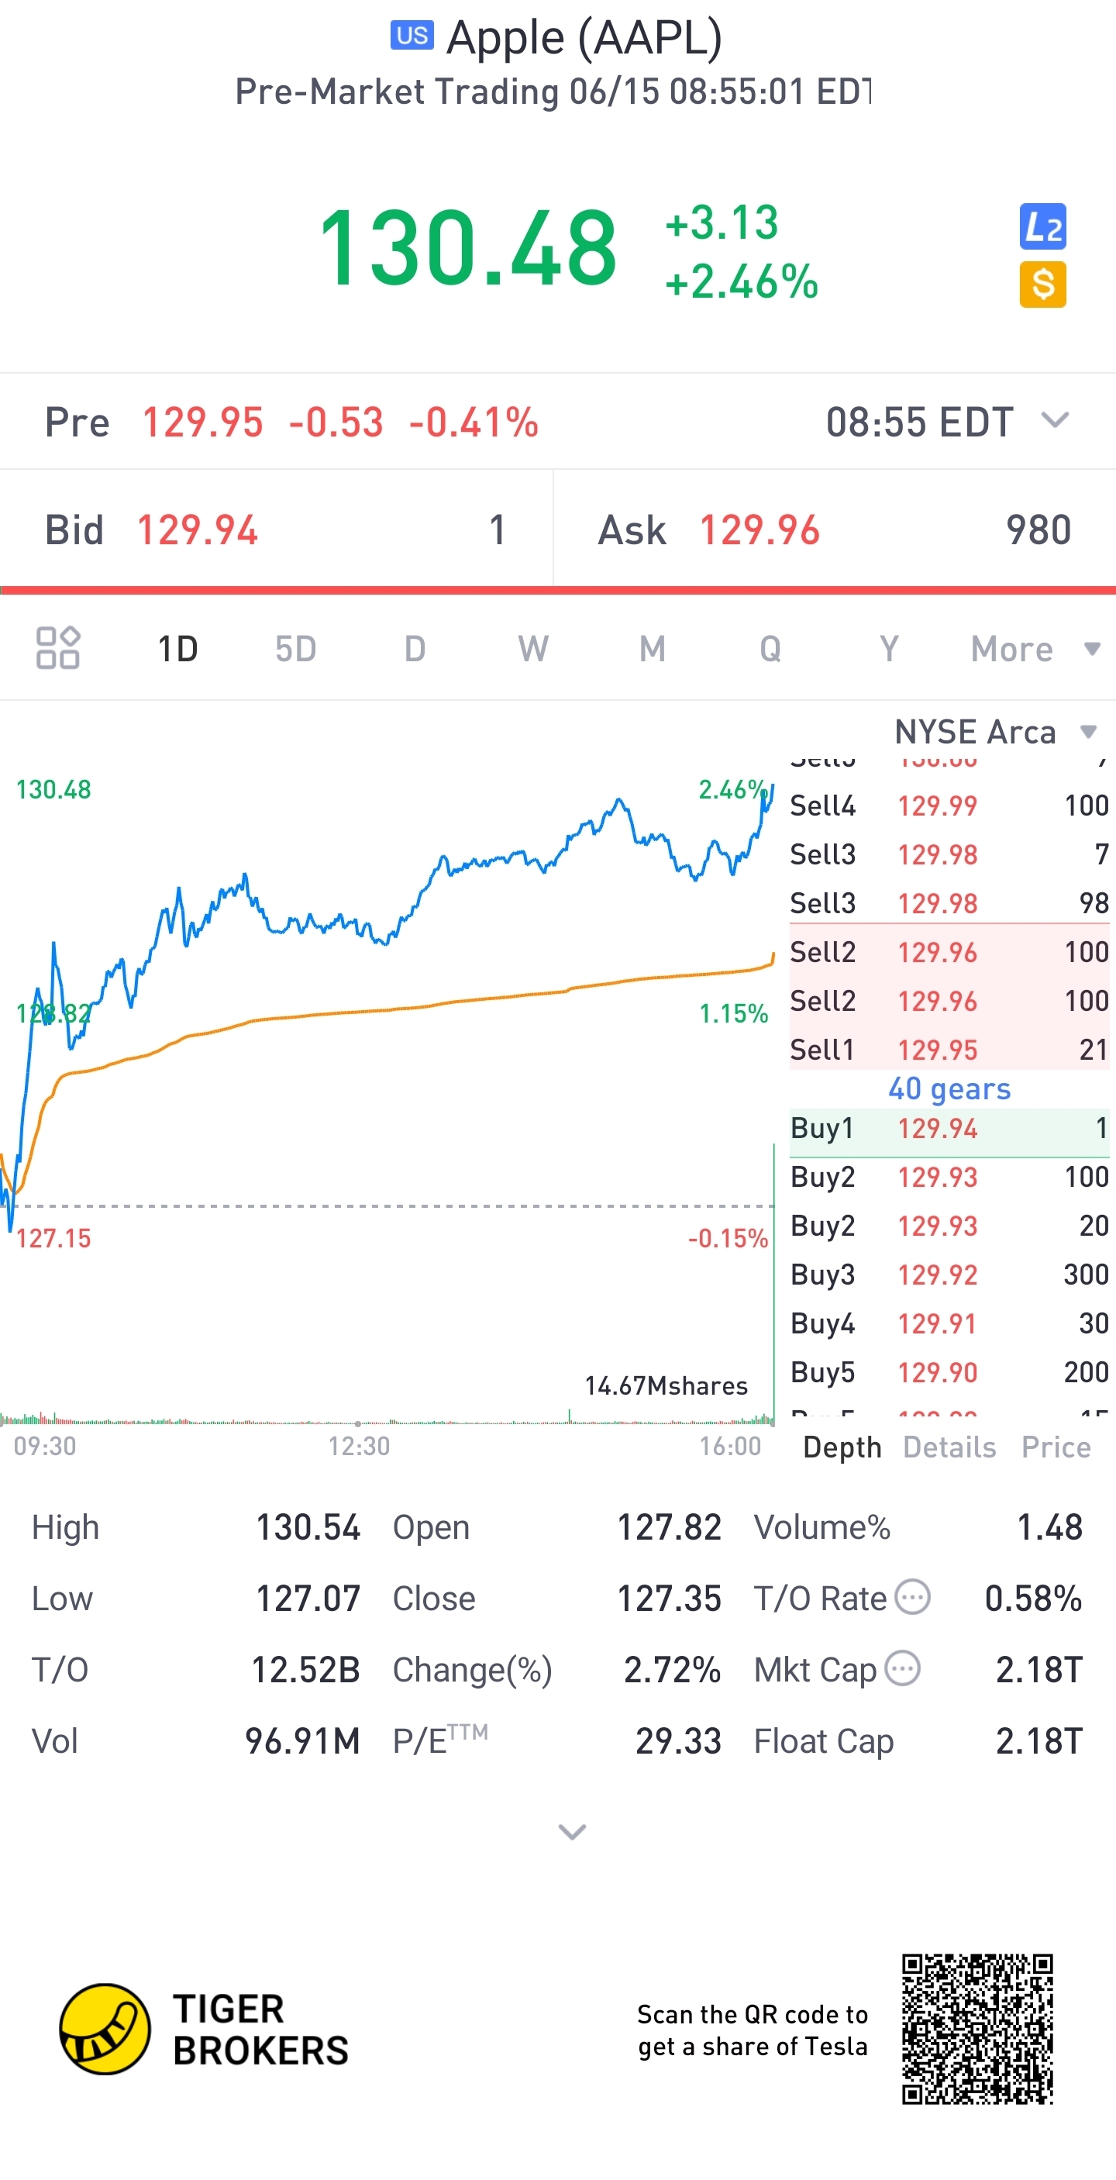Image resolution: width=1116 pixels, height=2180 pixels.
Task: Open the NYSE Arca exchange dropdown
Action: coord(995,732)
